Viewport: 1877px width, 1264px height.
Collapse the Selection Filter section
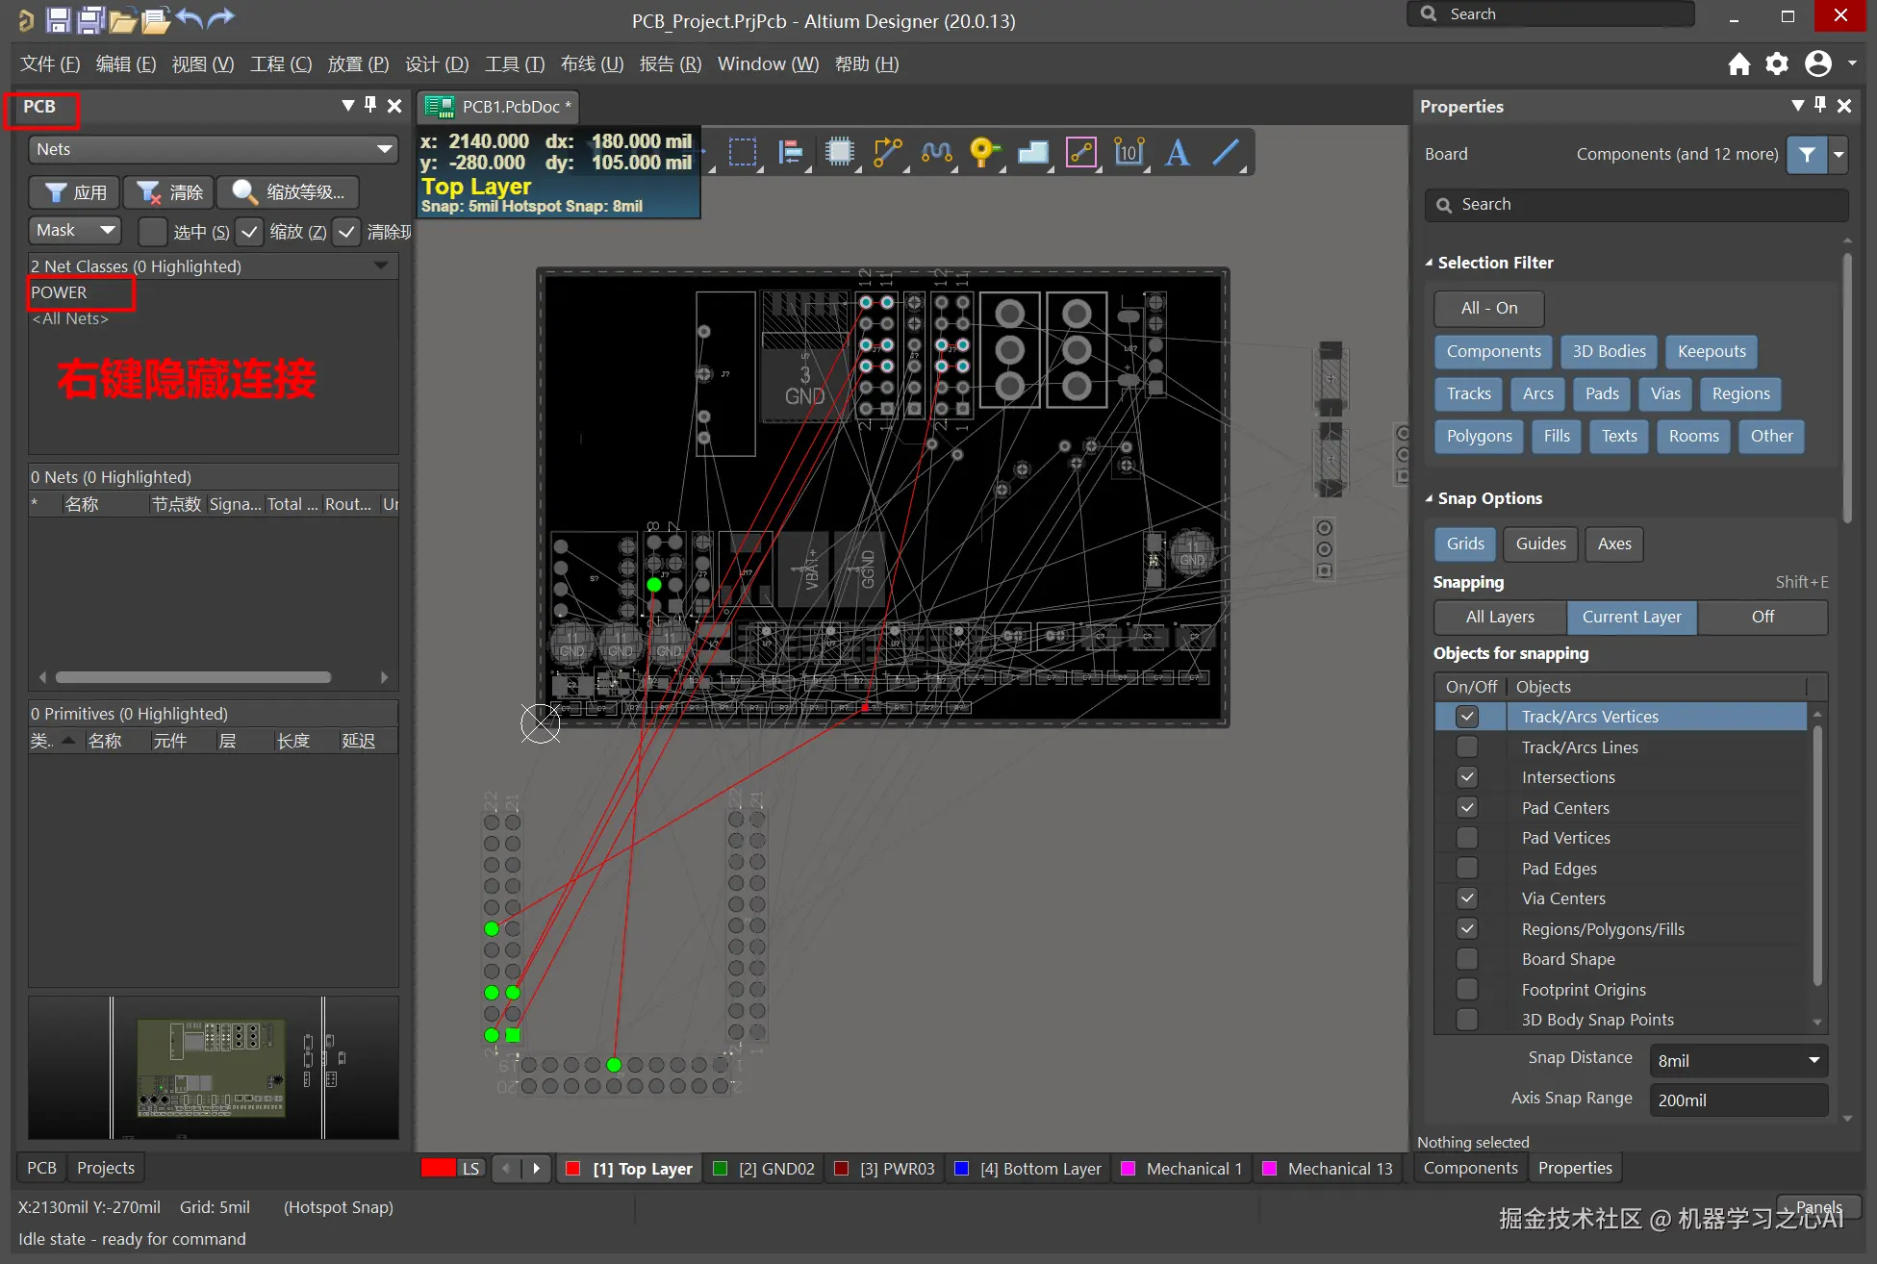click(x=1430, y=263)
